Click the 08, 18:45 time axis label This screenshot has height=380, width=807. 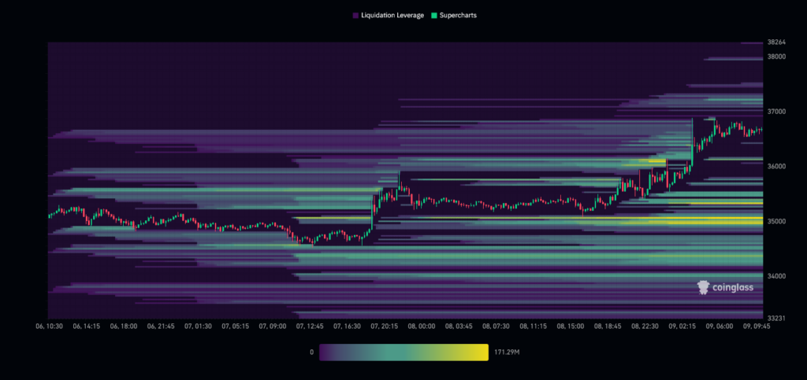[x=608, y=326]
